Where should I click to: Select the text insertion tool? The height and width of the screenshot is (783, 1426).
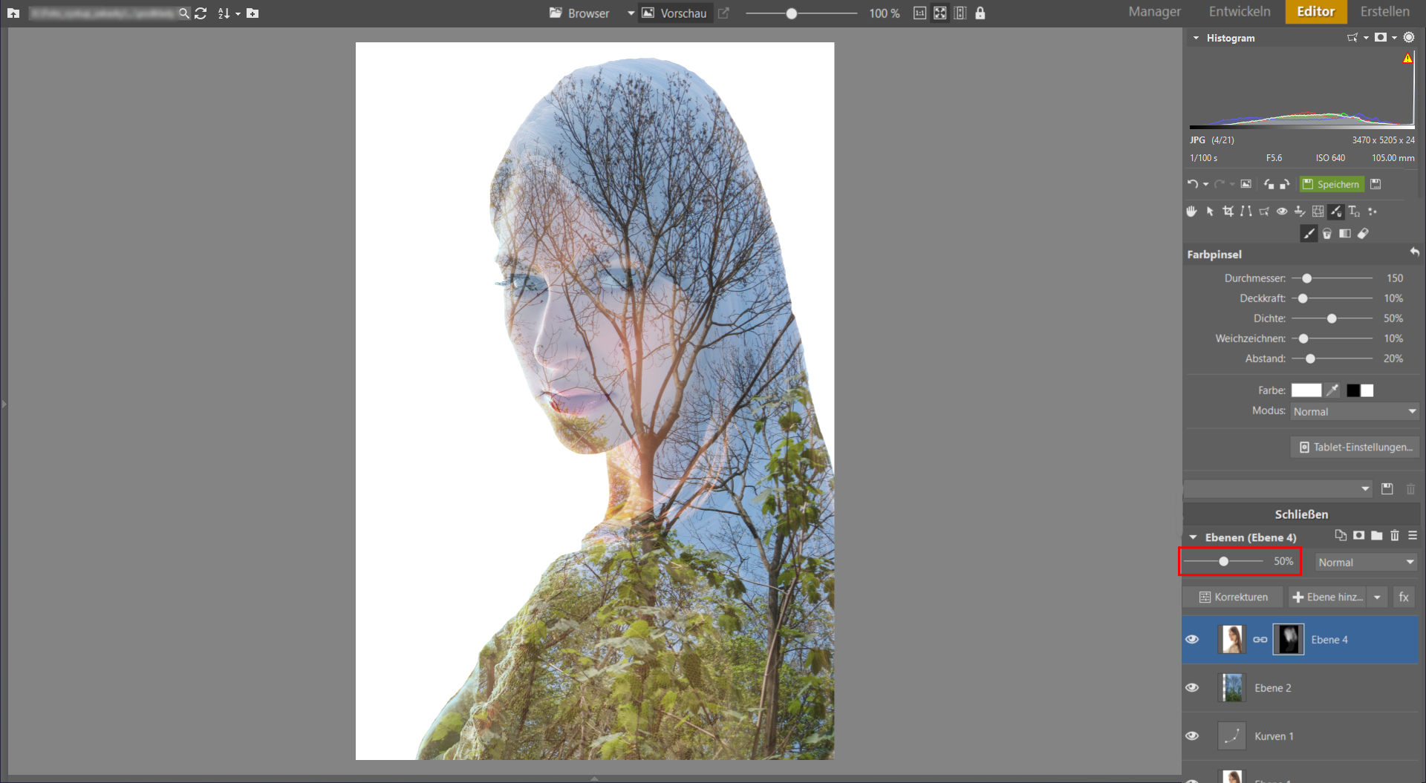point(1354,212)
